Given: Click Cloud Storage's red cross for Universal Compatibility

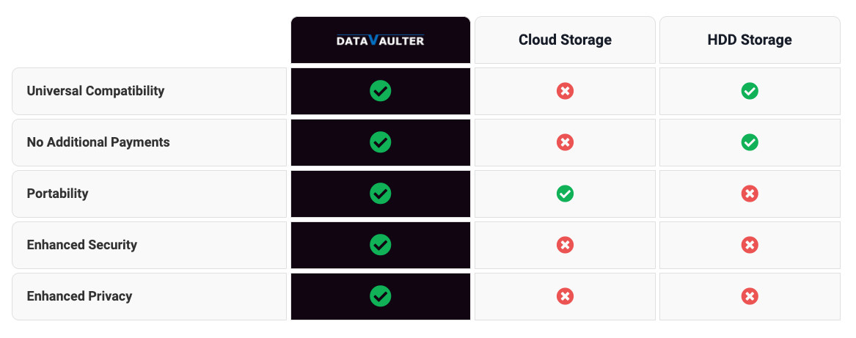Looking at the screenshot, I should [565, 91].
